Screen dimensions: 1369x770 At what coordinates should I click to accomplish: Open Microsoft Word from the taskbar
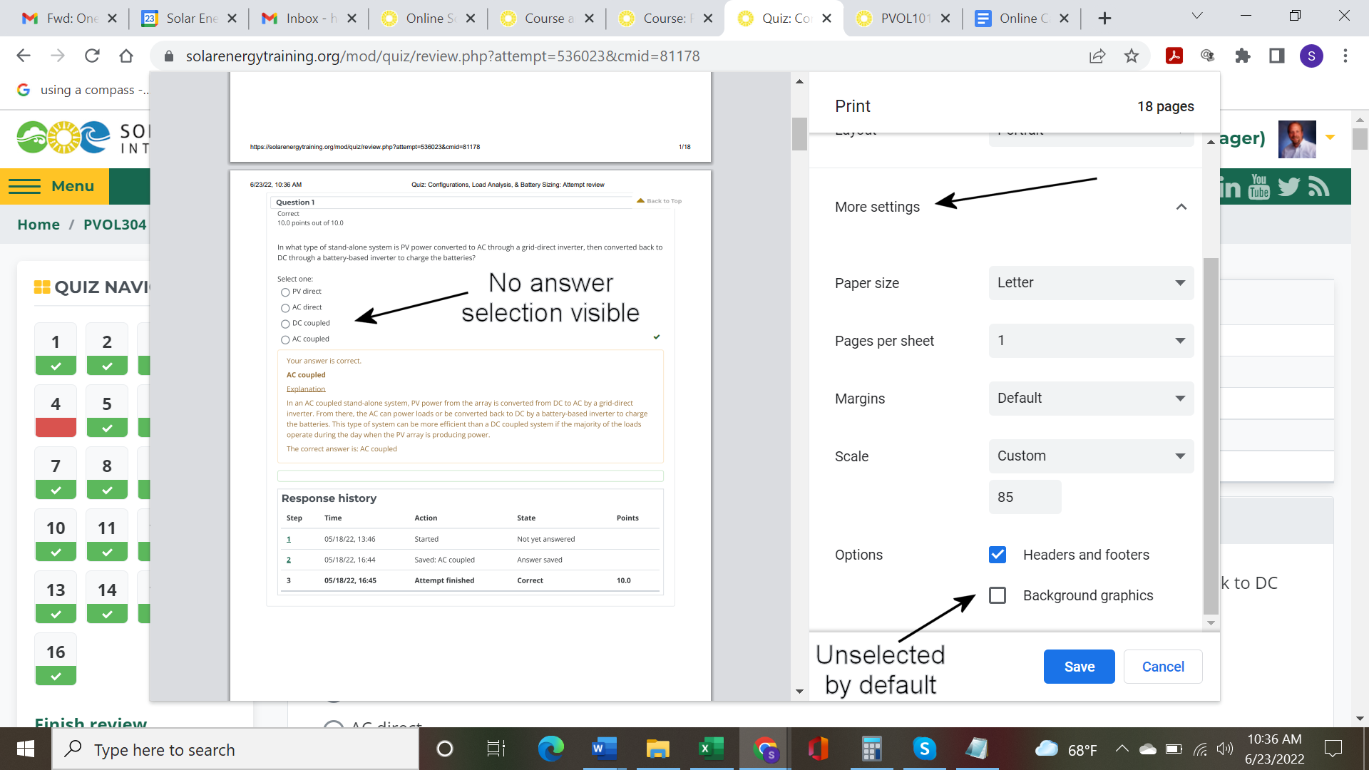coord(603,749)
